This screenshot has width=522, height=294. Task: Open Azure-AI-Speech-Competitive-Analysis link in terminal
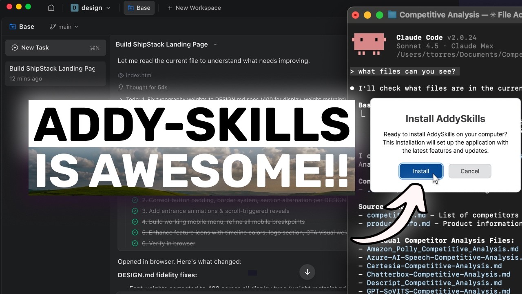pyautogui.click(x=444, y=257)
